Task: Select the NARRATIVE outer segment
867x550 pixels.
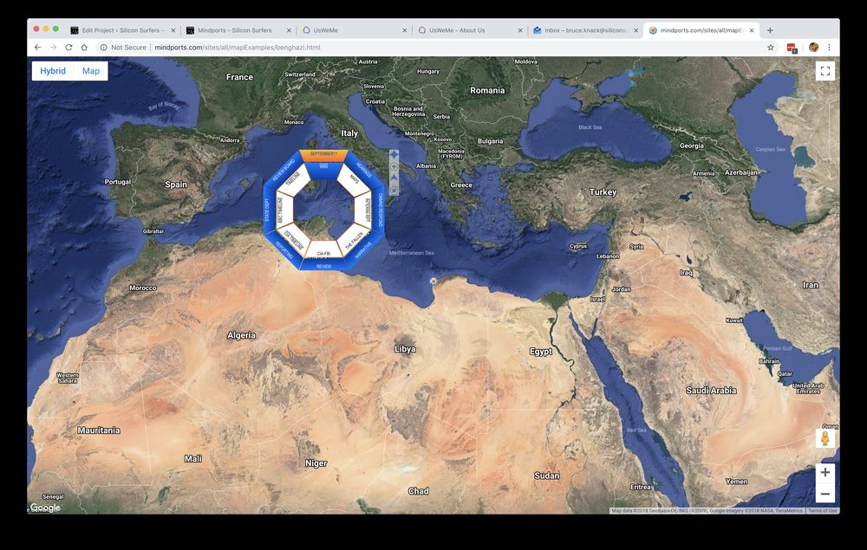Action: 363,249
